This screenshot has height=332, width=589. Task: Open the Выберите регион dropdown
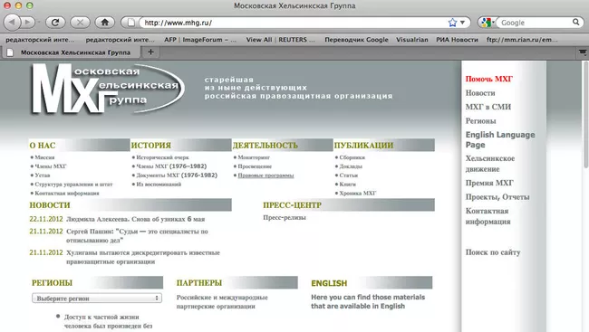coord(97,299)
